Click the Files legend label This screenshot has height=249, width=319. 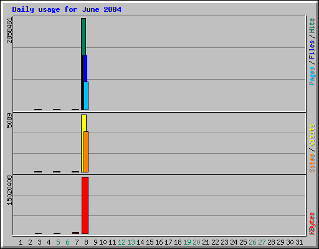pos(312,49)
